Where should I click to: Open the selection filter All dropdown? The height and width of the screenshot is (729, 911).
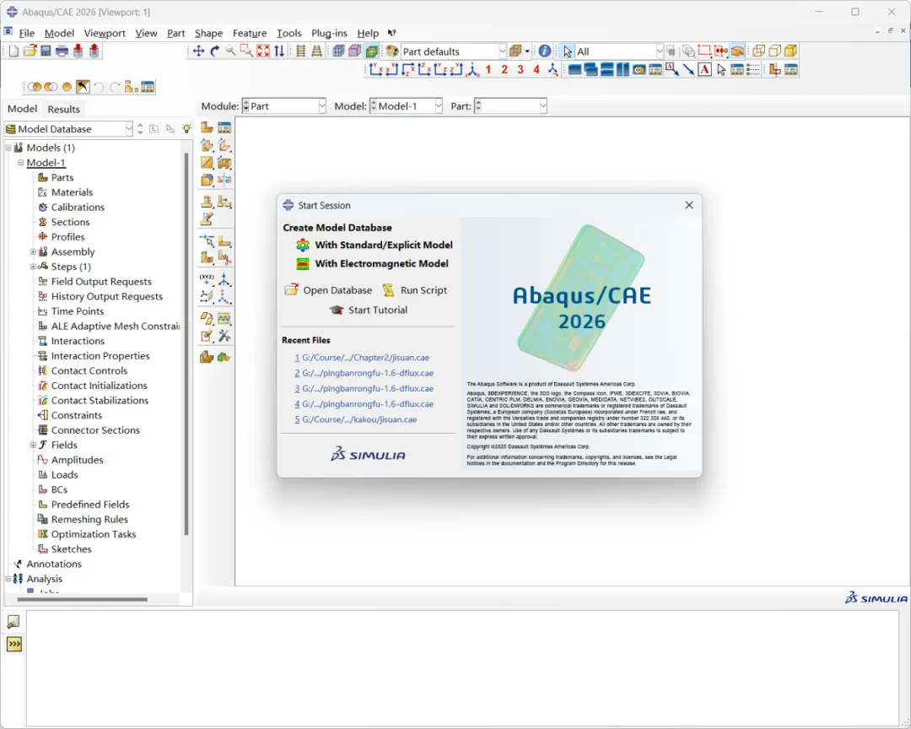pos(619,51)
